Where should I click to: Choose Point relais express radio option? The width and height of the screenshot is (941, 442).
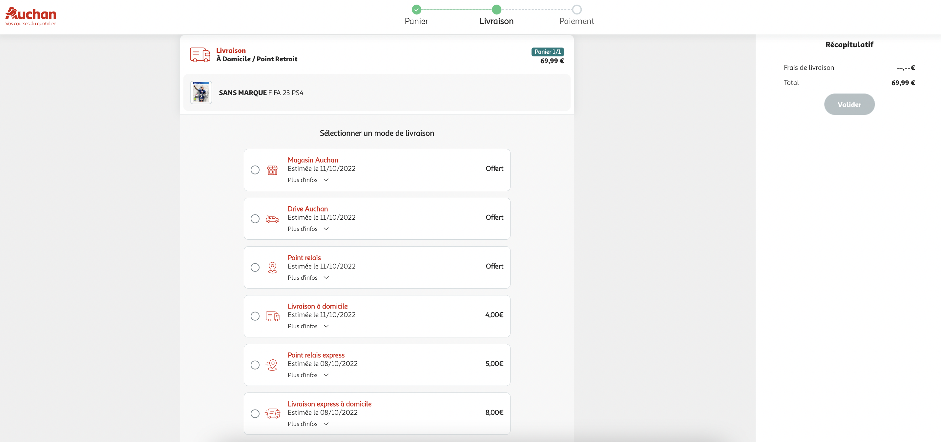pyautogui.click(x=255, y=365)
